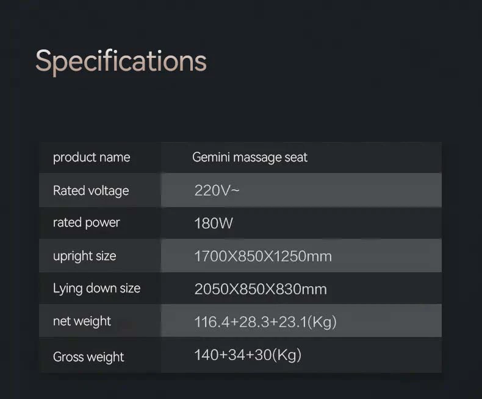This screenshot has width=482, height=399.
Task: Select the (Kg) unit in gross weight row
Action: [x=287, y=355]
